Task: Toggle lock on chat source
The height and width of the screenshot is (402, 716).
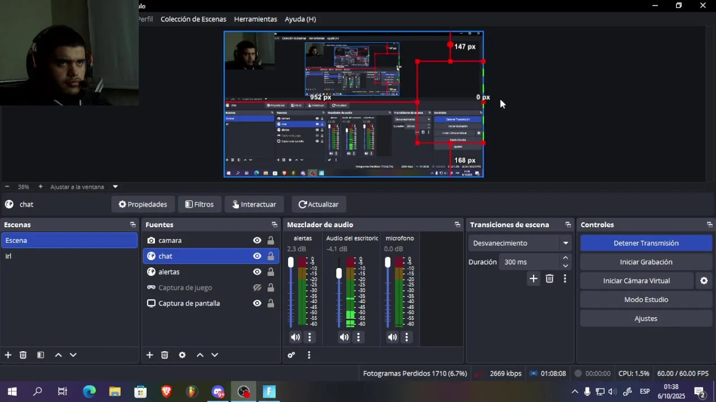Action: click(271, 256)
